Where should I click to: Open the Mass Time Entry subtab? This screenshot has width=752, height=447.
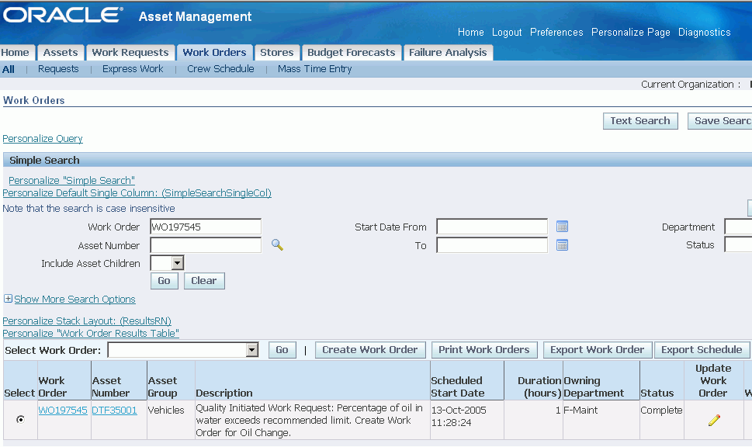pyautogui.click(x=314, y=69)
